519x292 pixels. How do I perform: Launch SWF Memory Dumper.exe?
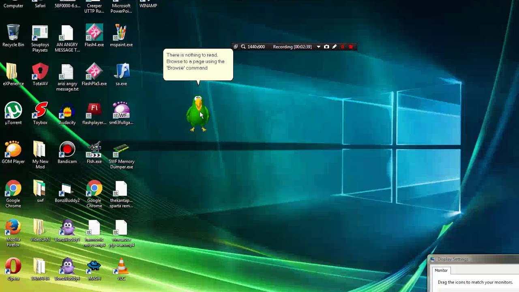tap(121, 155)
